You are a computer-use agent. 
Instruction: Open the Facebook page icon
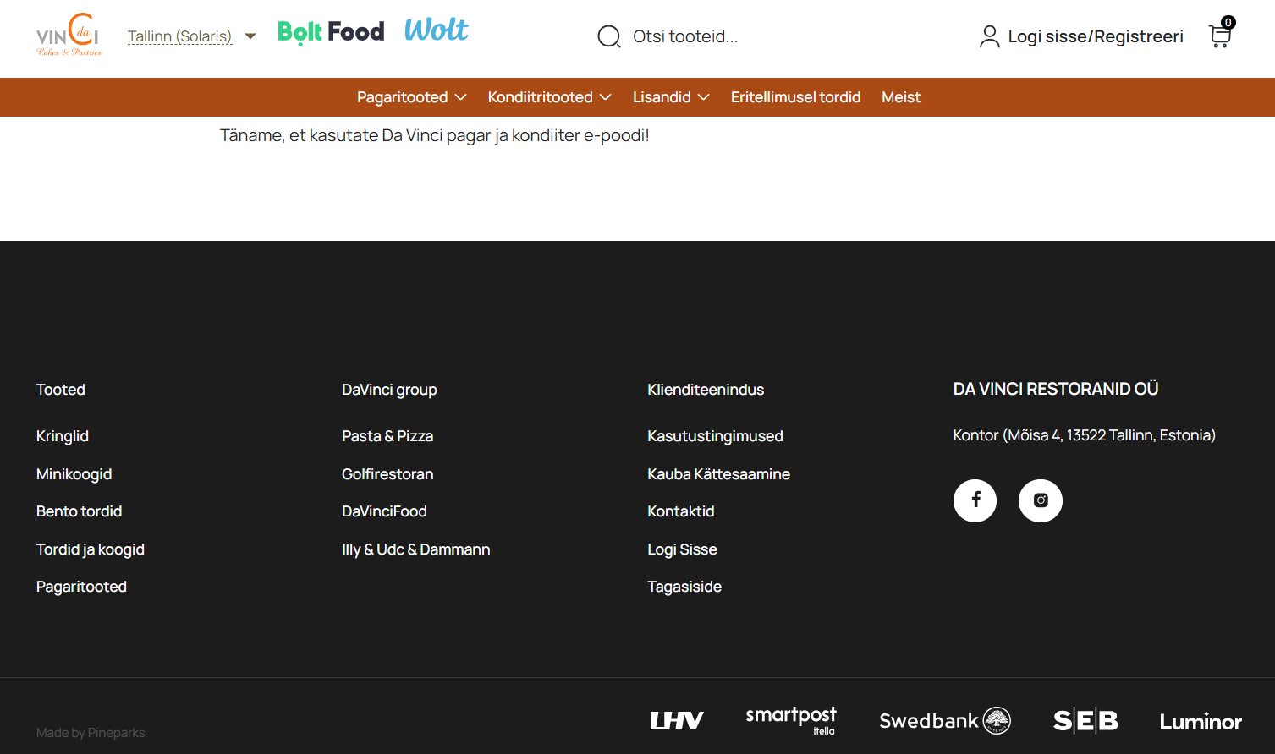pyautogui.click(x=975, y=500)
